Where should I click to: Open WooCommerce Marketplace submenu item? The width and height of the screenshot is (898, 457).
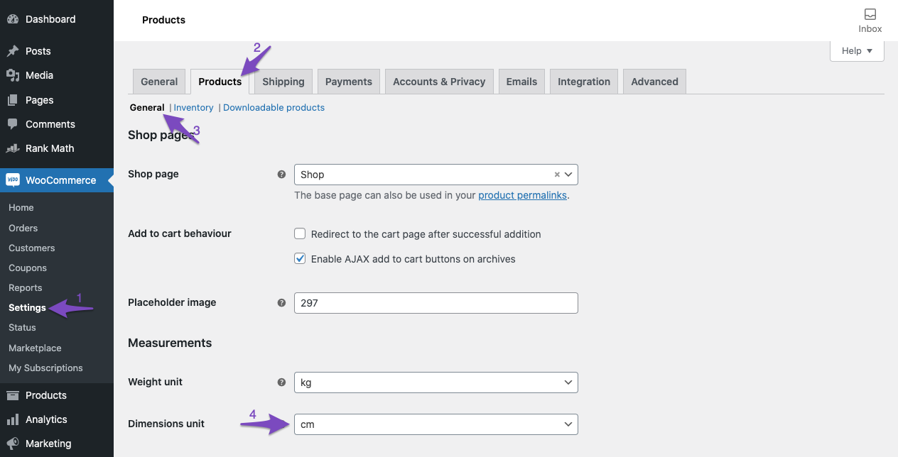tap(35, 348)
